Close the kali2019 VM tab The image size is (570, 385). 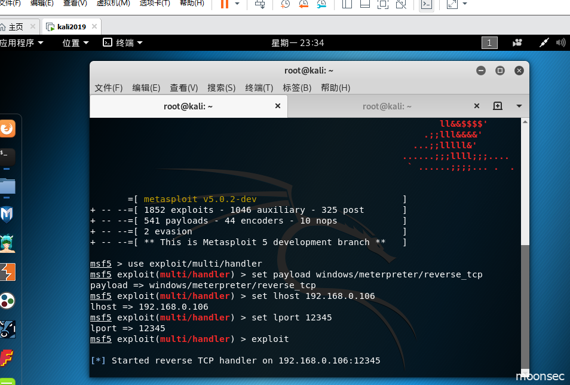click(x=94, y=26)
